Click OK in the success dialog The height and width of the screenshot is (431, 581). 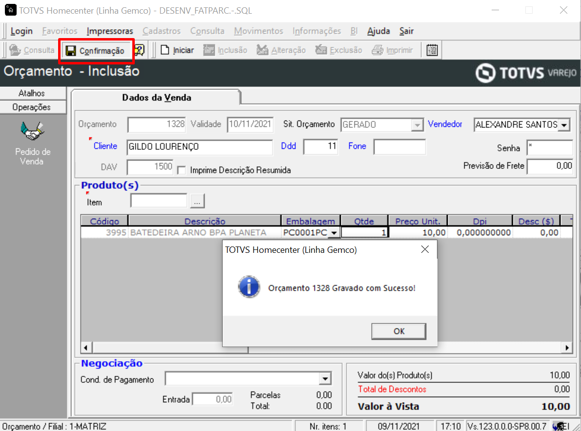[x=399, y=331]
